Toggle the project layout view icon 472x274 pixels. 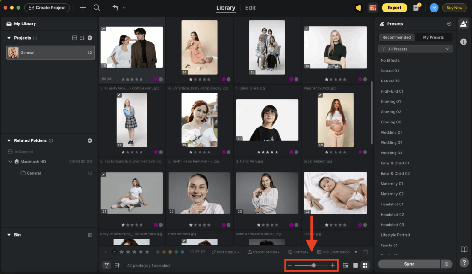point(74,38)
